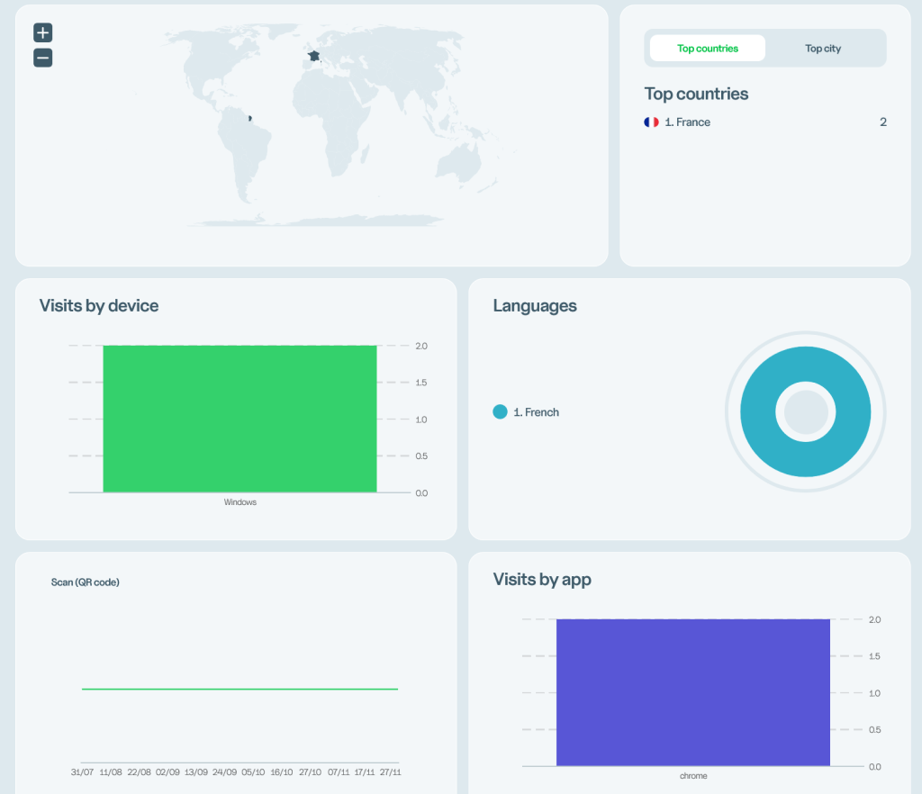Click the green Windows bar in Visits by device
This screenshot has width=922, height=794.
click(x=240, y=419)
